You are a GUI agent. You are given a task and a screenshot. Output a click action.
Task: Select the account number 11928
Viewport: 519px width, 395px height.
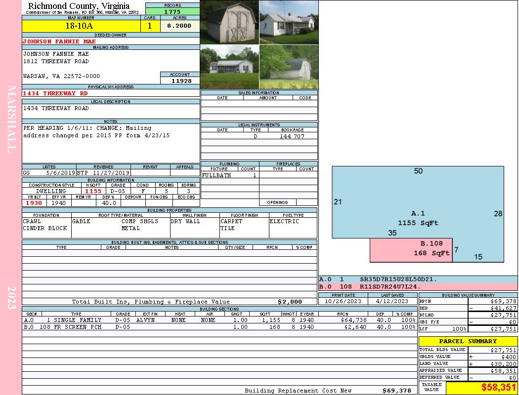tap(180, 81)
